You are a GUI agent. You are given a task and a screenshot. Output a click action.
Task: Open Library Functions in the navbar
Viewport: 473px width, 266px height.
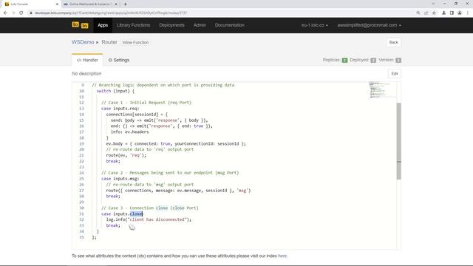[133, 25]
